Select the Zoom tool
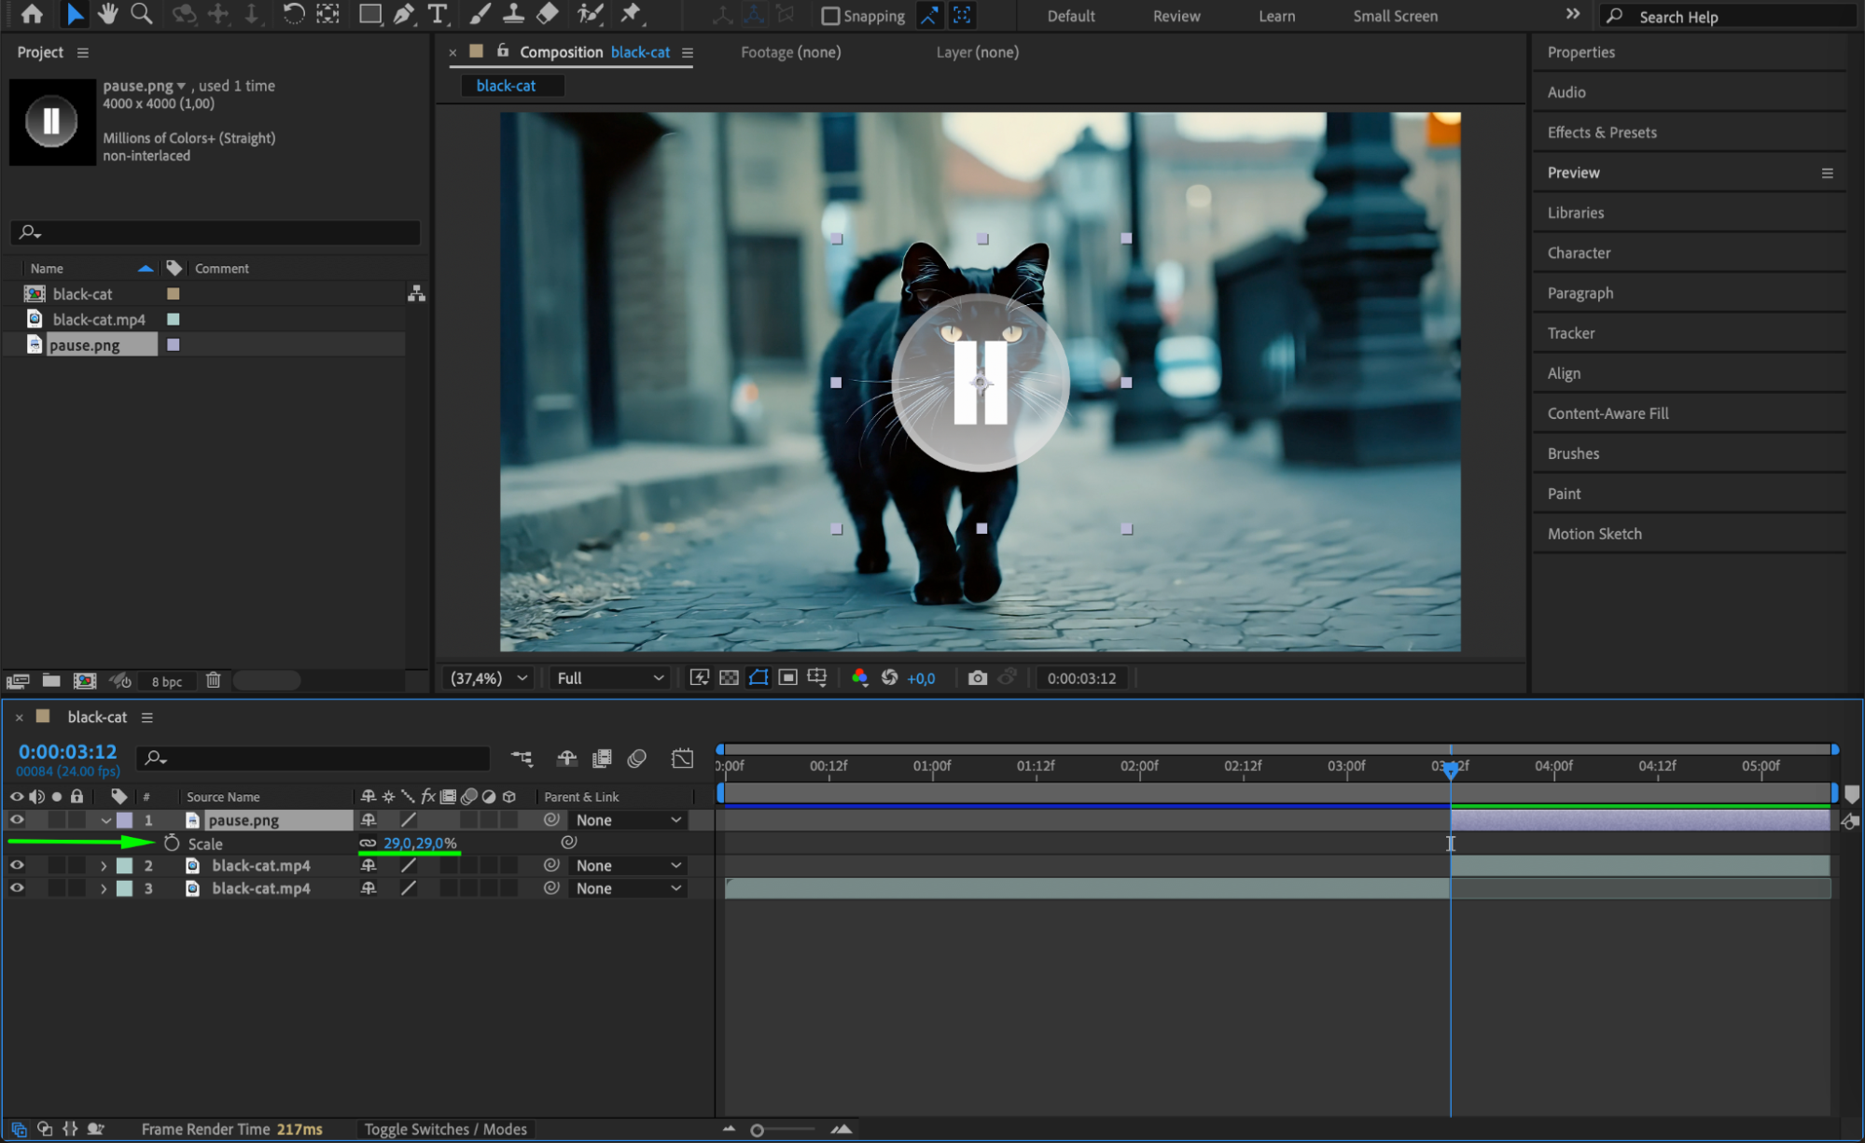The image size is (1865, 1143). (x=141, y=14)
